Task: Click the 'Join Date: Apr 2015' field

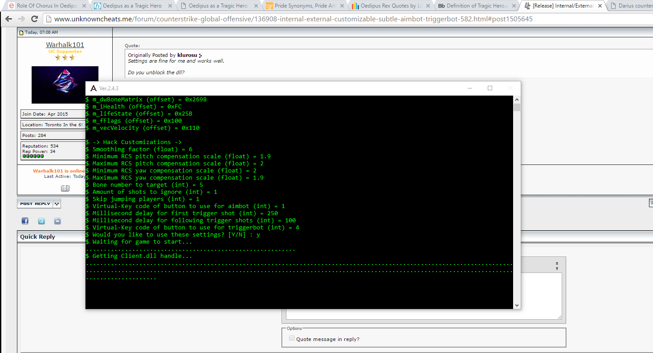Action: point(53,114)
